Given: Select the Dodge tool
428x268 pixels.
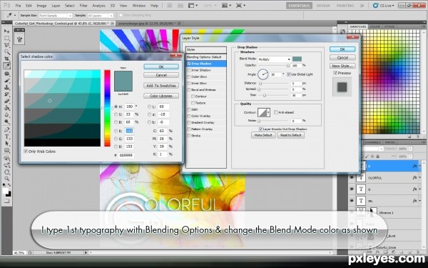Looking at the screenshot, I should pos(6,121).
